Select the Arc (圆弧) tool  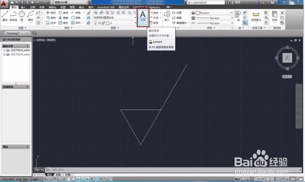pyautogui.click(x=30, y=16)
